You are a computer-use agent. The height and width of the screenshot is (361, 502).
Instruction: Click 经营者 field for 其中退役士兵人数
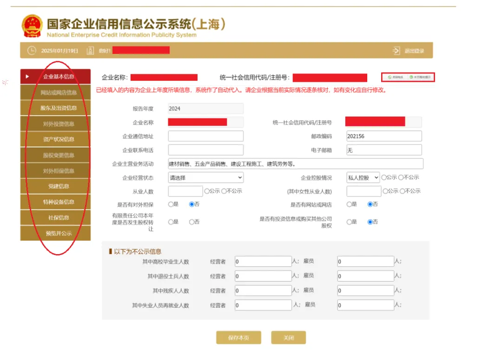pos(263,276)
